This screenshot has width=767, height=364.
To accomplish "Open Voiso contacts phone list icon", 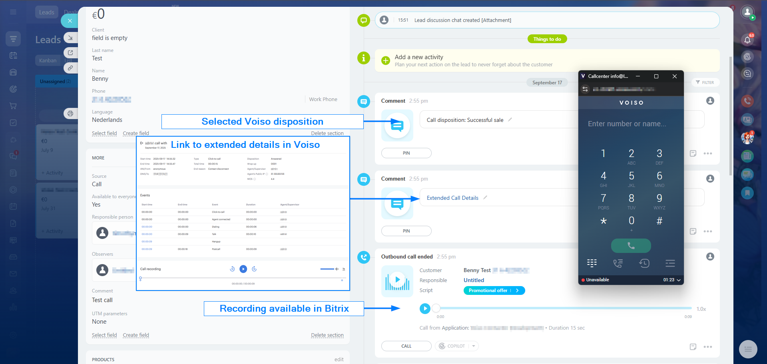I will tap(618, 263).
